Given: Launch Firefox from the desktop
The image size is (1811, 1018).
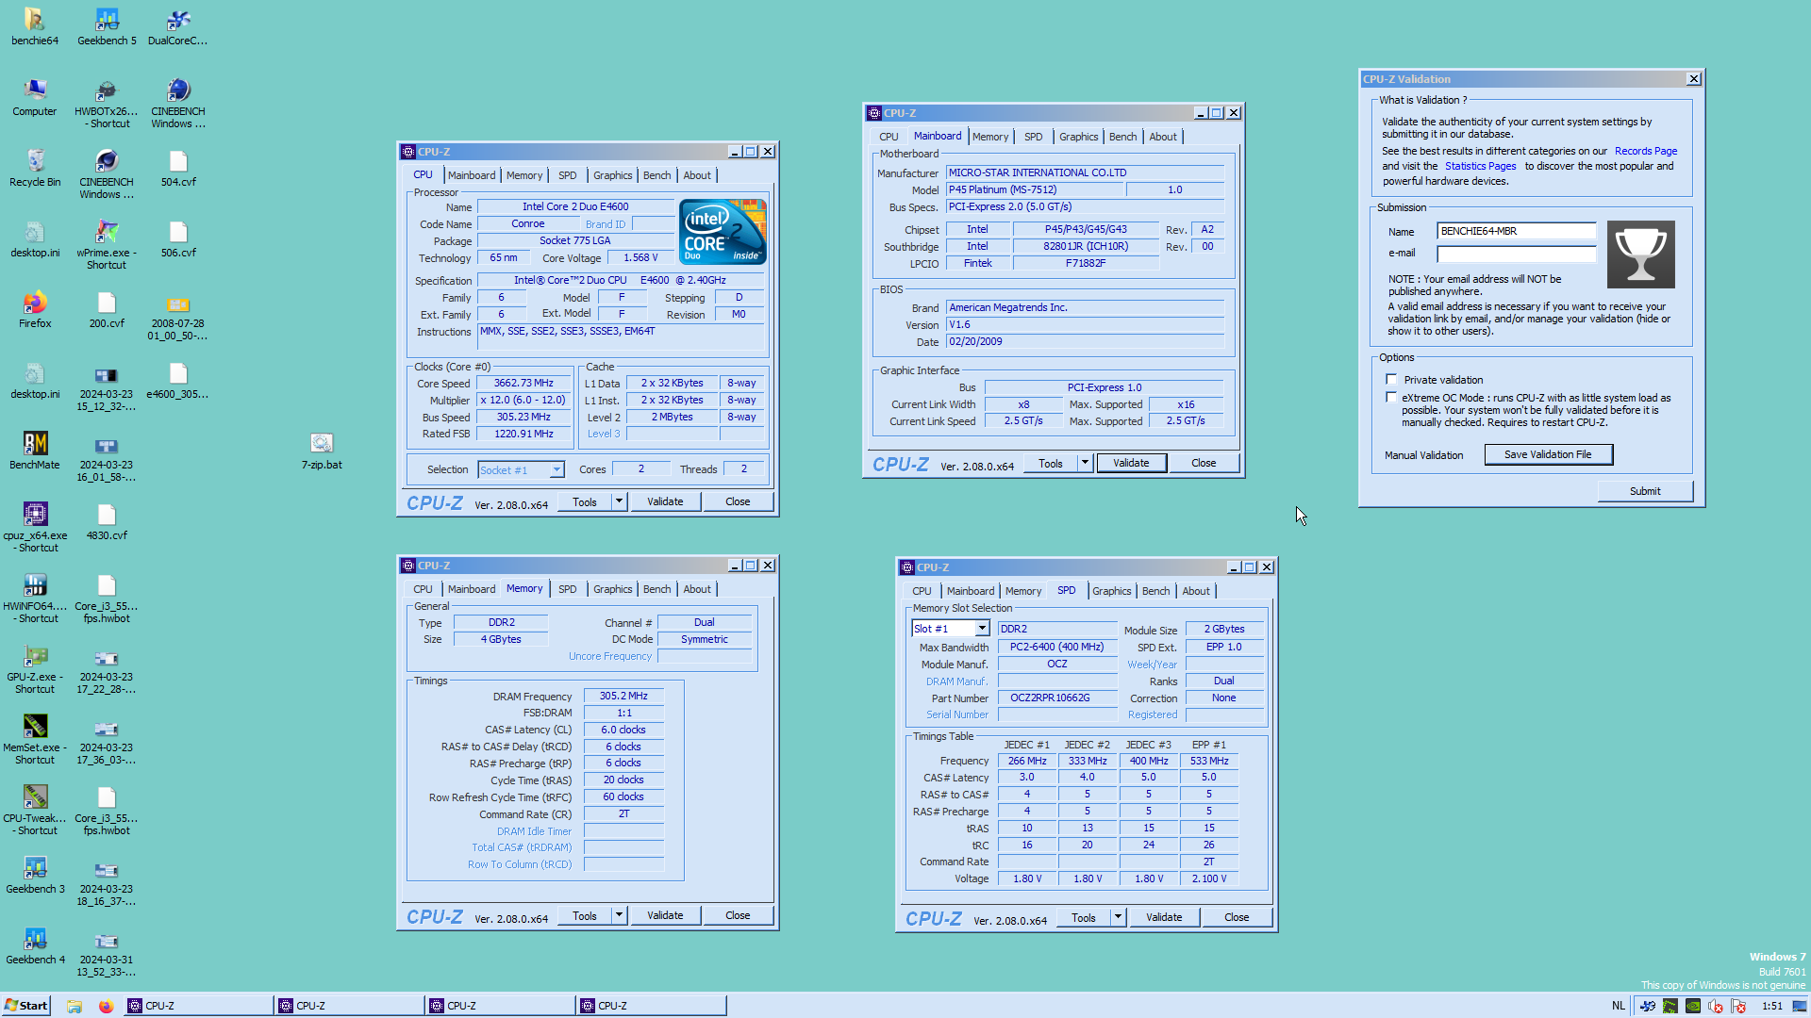Looking at the screenshot, I should [x=35, y=309].
